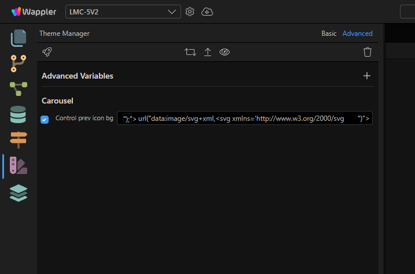Click the upload arrow toolbar icon
415x274 pixels.
tap(208, 52)
